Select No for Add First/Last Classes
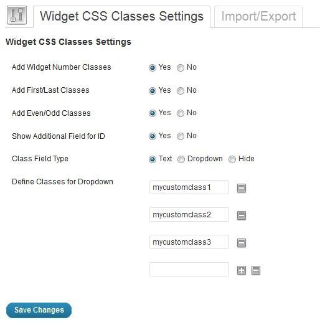The height and width of the screenshot is (330, 320). 181,91
